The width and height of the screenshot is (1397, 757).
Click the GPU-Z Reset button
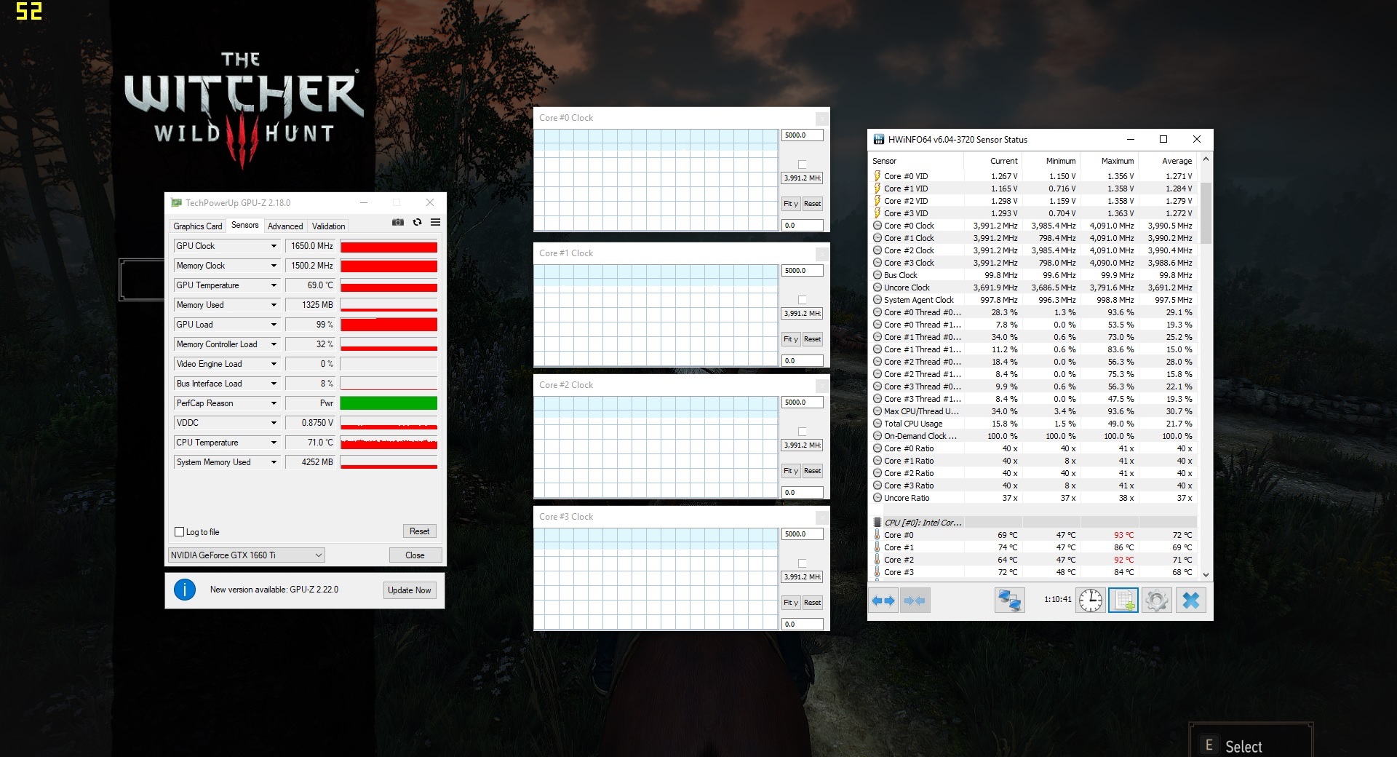[x=419, y=531]
